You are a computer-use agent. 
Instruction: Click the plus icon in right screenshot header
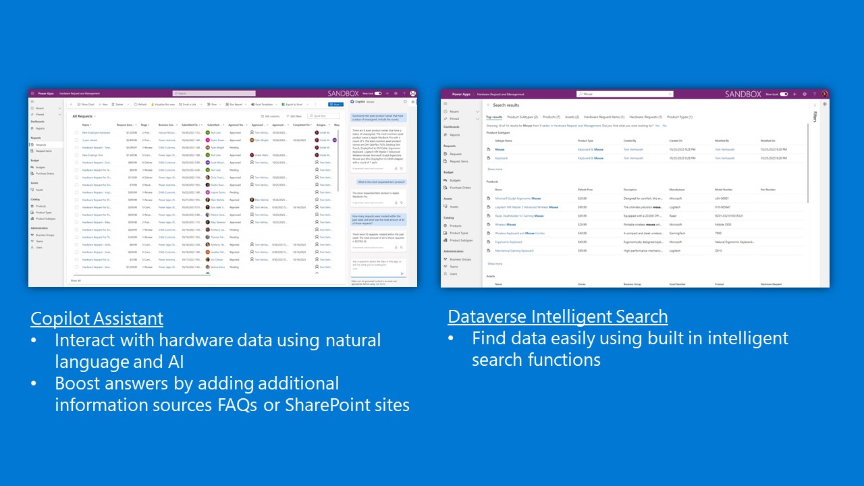[795, 94]
